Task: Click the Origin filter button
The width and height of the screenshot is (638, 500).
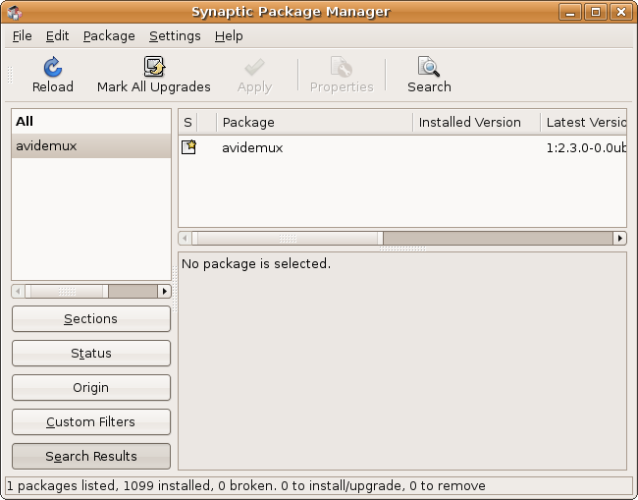Action: click(91, 388)
